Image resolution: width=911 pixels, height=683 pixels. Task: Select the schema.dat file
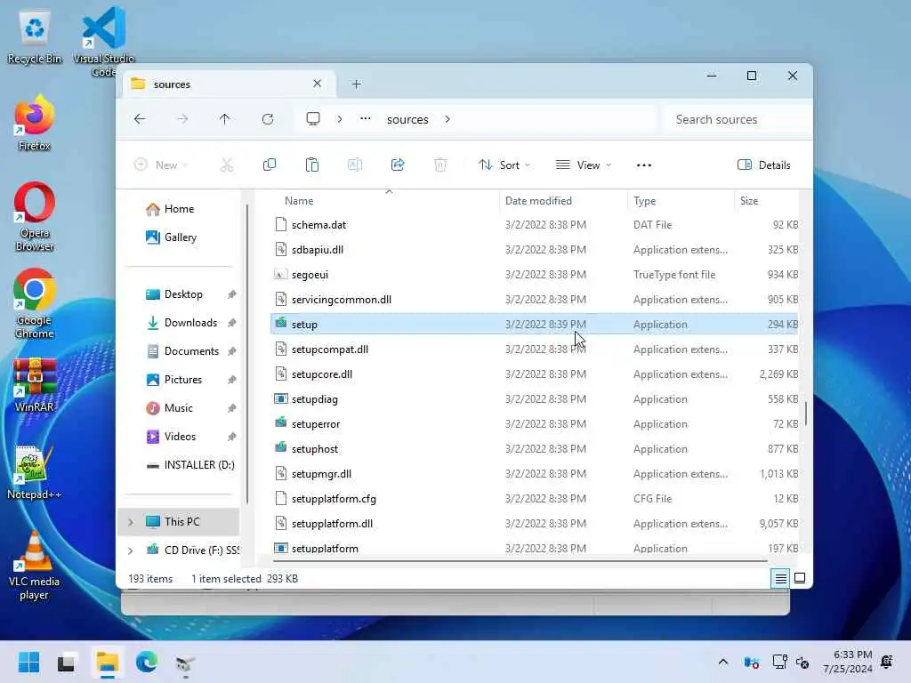point(534,225)
